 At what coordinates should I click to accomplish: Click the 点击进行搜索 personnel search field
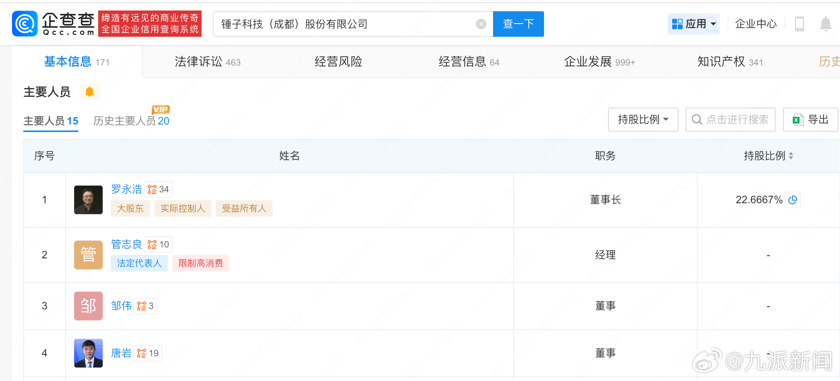(x=730, y=120)
